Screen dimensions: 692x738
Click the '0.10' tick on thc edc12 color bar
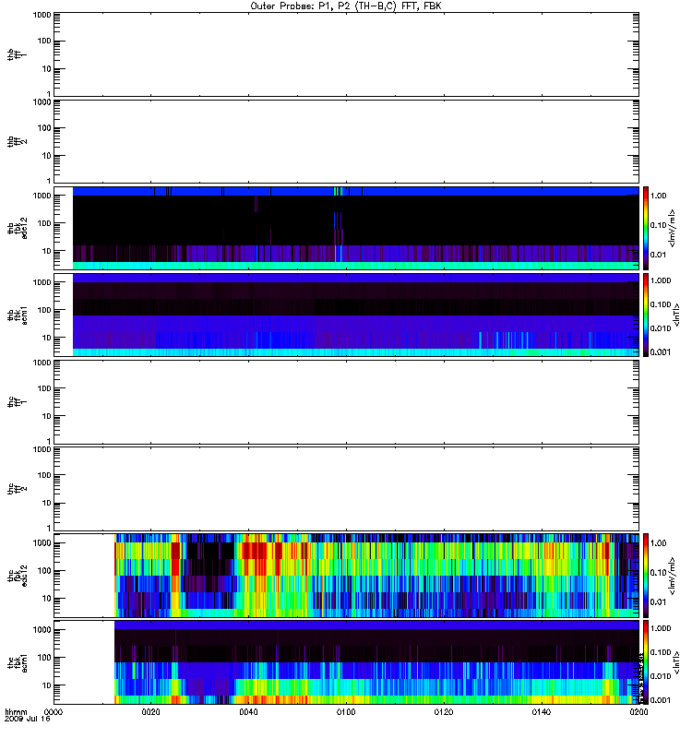pyautogui.click(x=658, y=572)
